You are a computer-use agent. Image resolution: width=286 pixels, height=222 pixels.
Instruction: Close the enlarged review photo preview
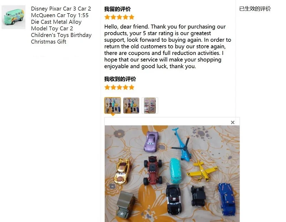click(233, 122)
